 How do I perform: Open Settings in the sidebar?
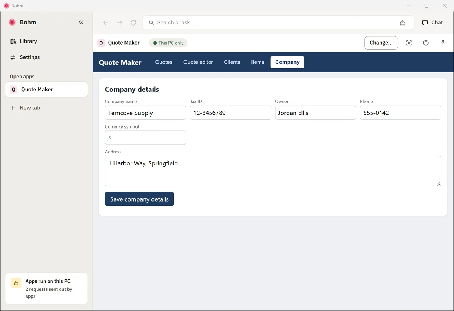pos(46,57)
